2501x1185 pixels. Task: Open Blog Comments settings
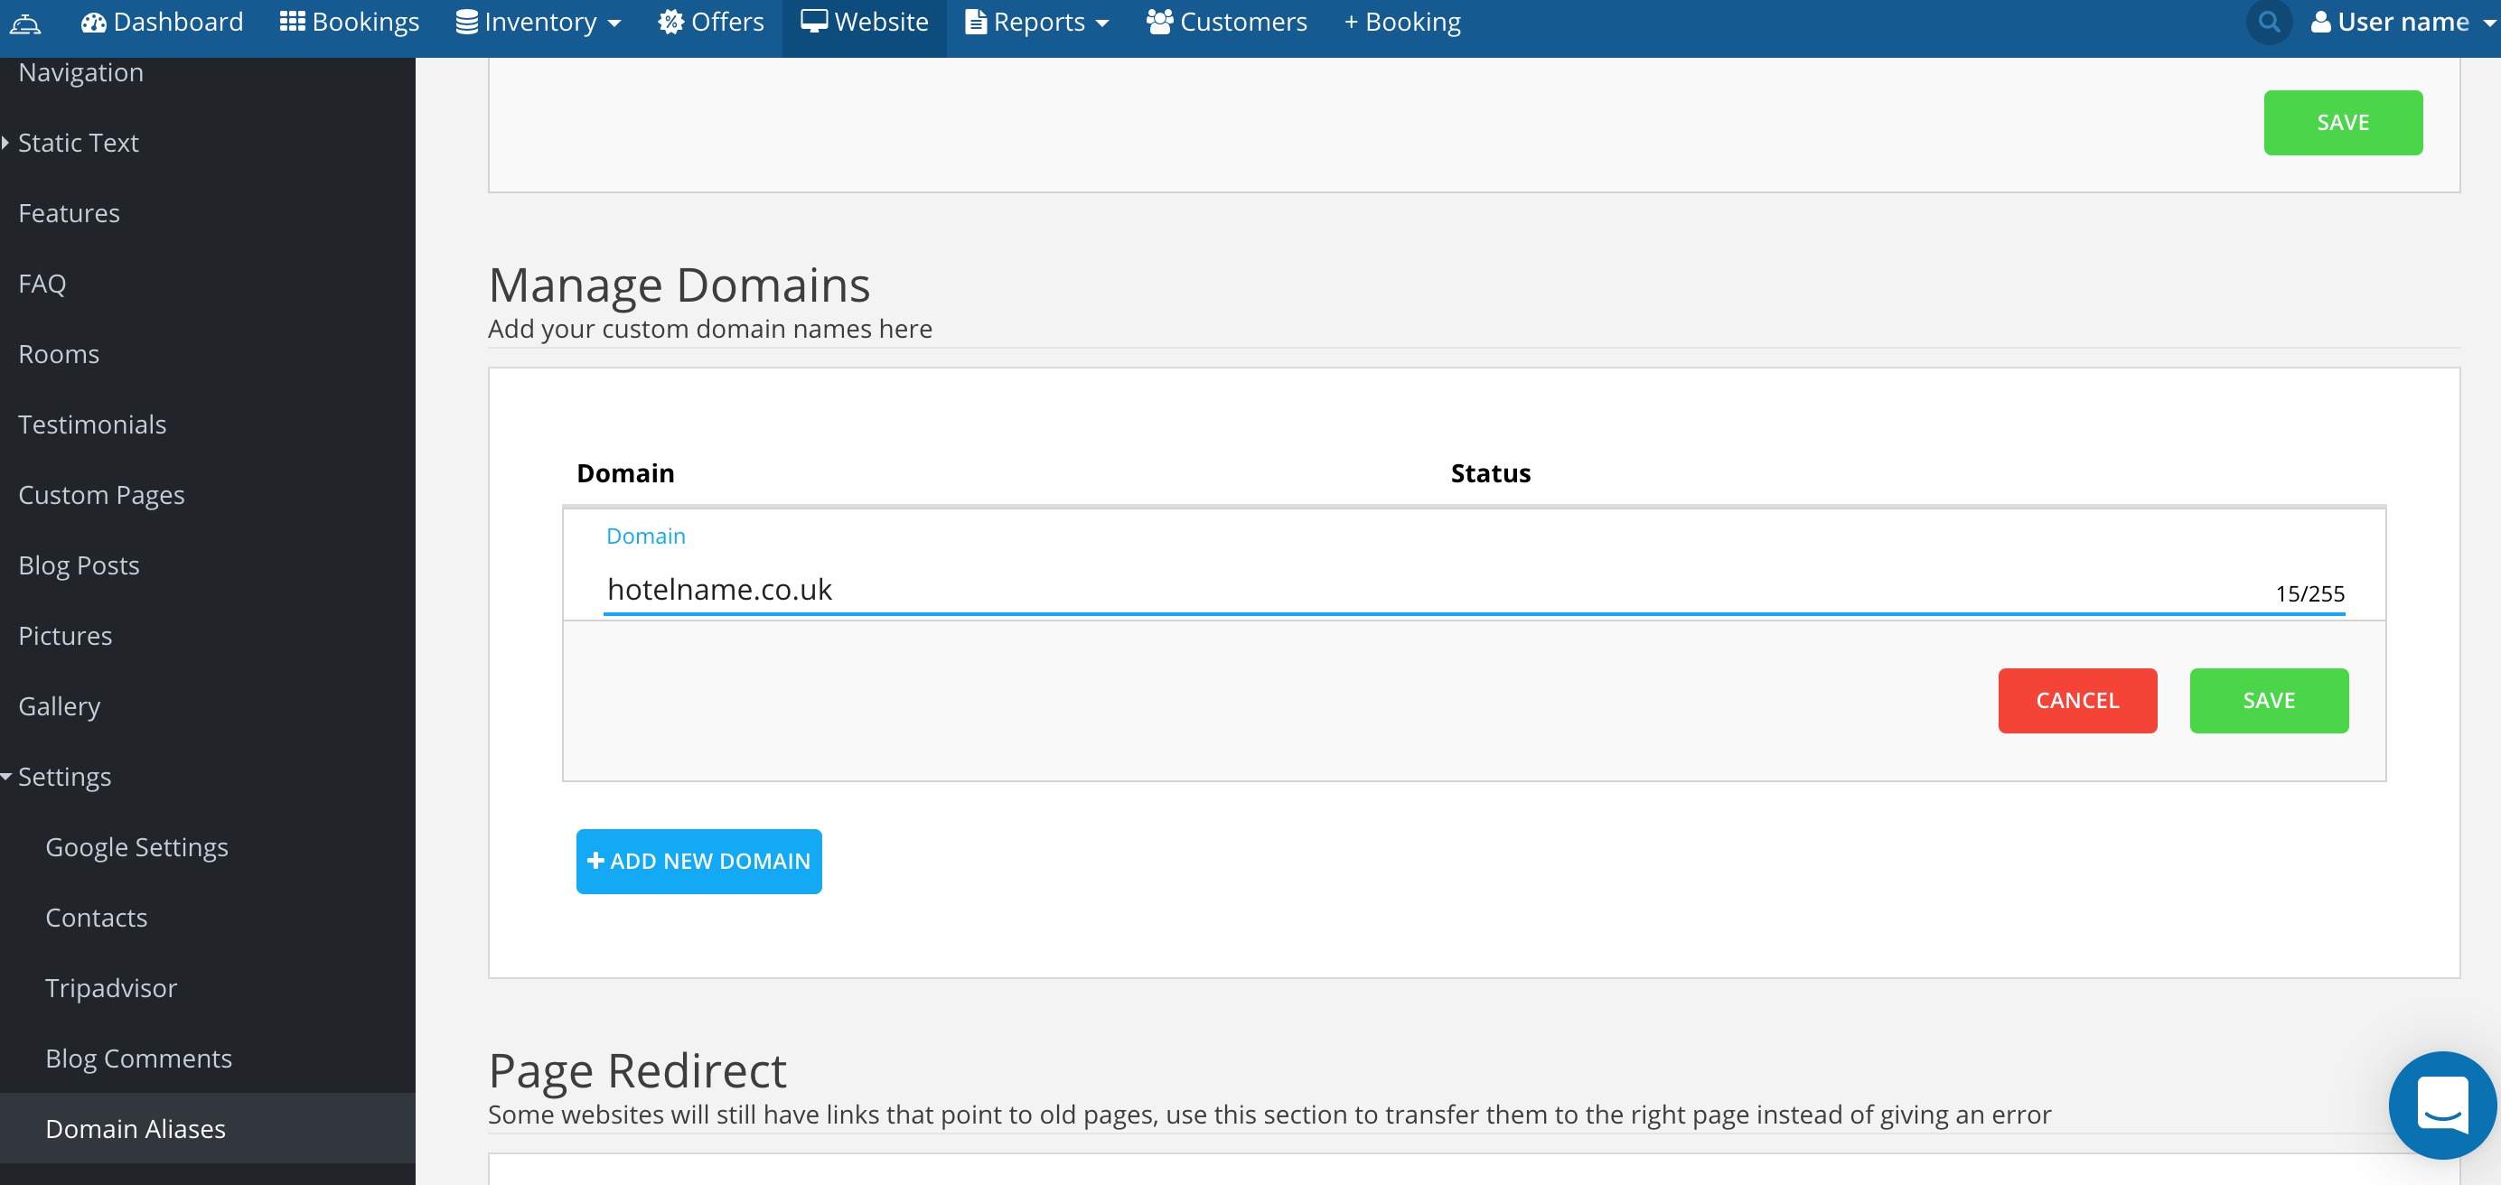139,1058
